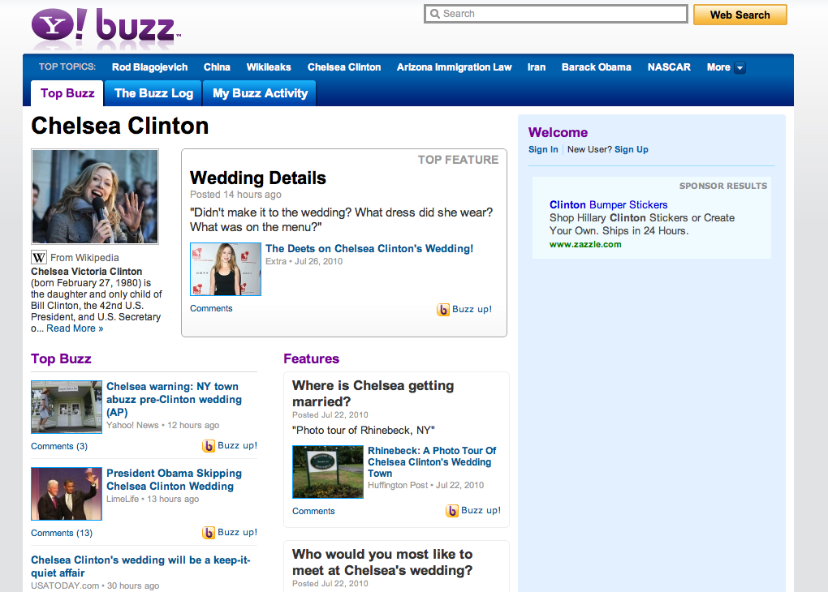Open Rhinebeck Photo Tour article link
Screen dimensions: 828x592
click(432, 461)
